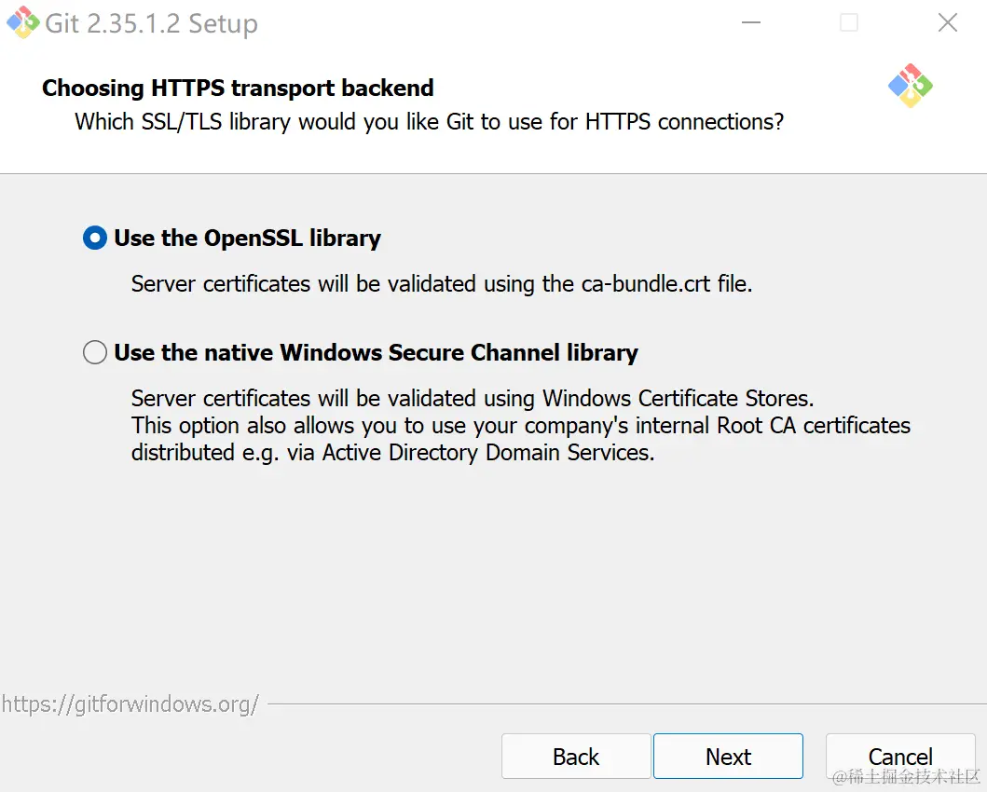Click the Git icon in the title bar
Viewport: 987px width, 792px height.
(x=23, y=22)
